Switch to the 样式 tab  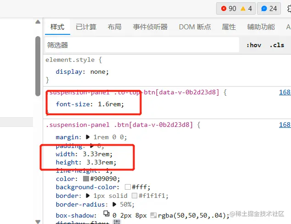coord(57,27)
